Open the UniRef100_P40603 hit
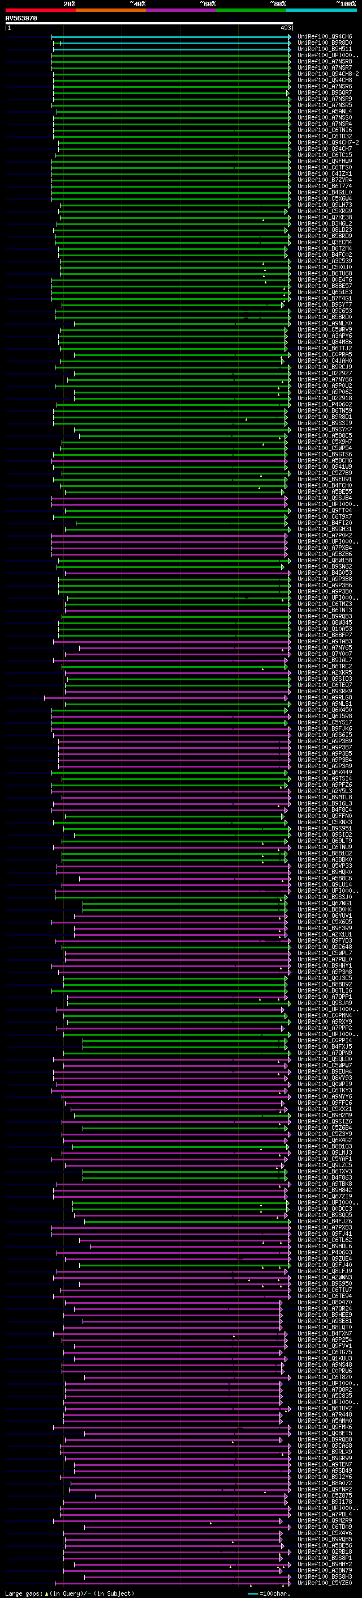Screen dimensions: 362x1598 (x=325, y=1252)
